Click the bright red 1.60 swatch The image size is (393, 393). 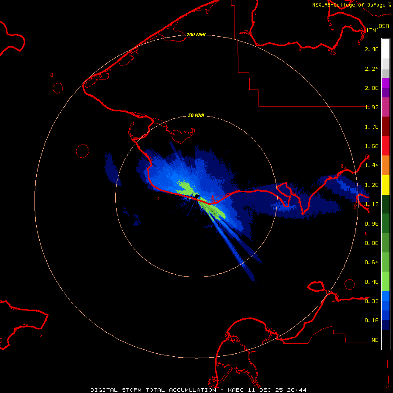(386, 146)
